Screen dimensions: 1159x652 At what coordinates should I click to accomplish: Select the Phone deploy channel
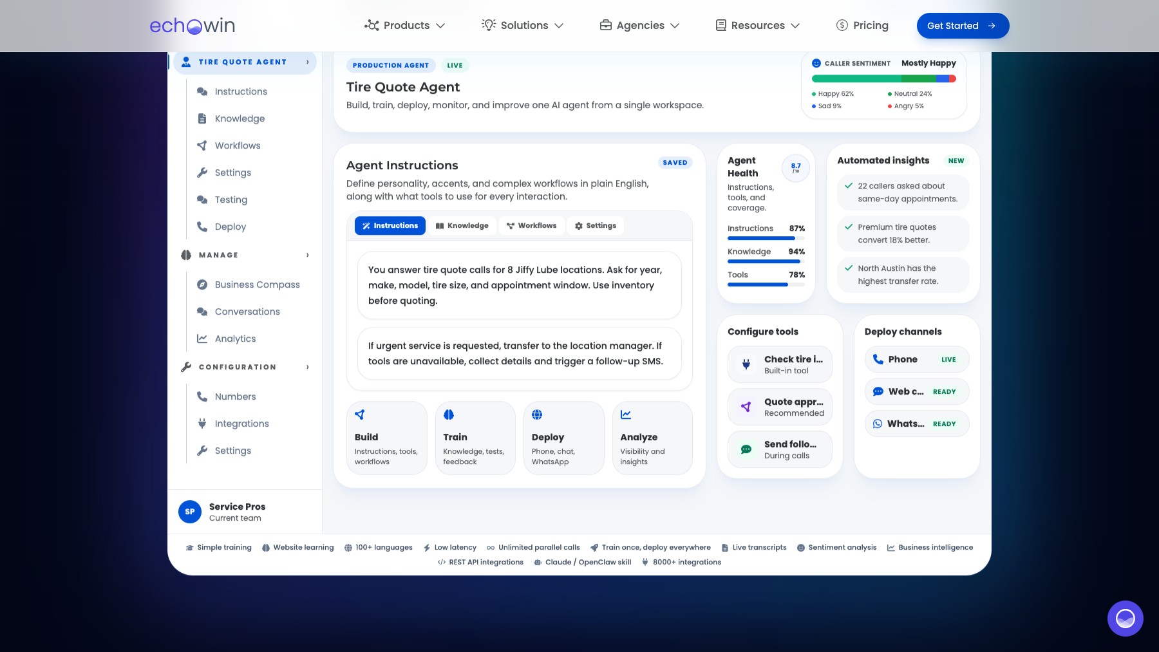pyautogui.click(x=917, y=359)
